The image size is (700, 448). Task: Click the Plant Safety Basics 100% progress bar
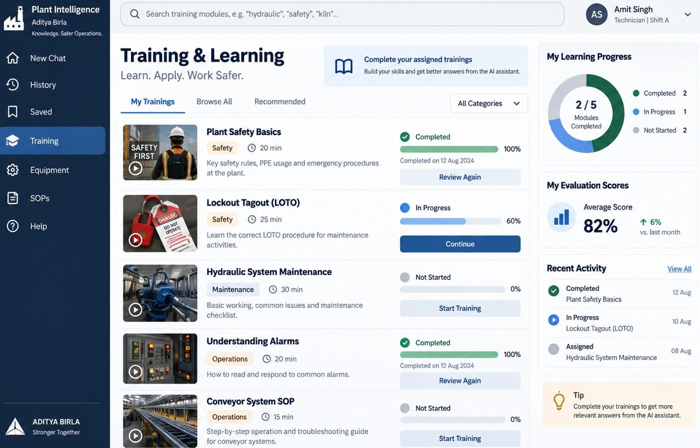click(449, 149)
